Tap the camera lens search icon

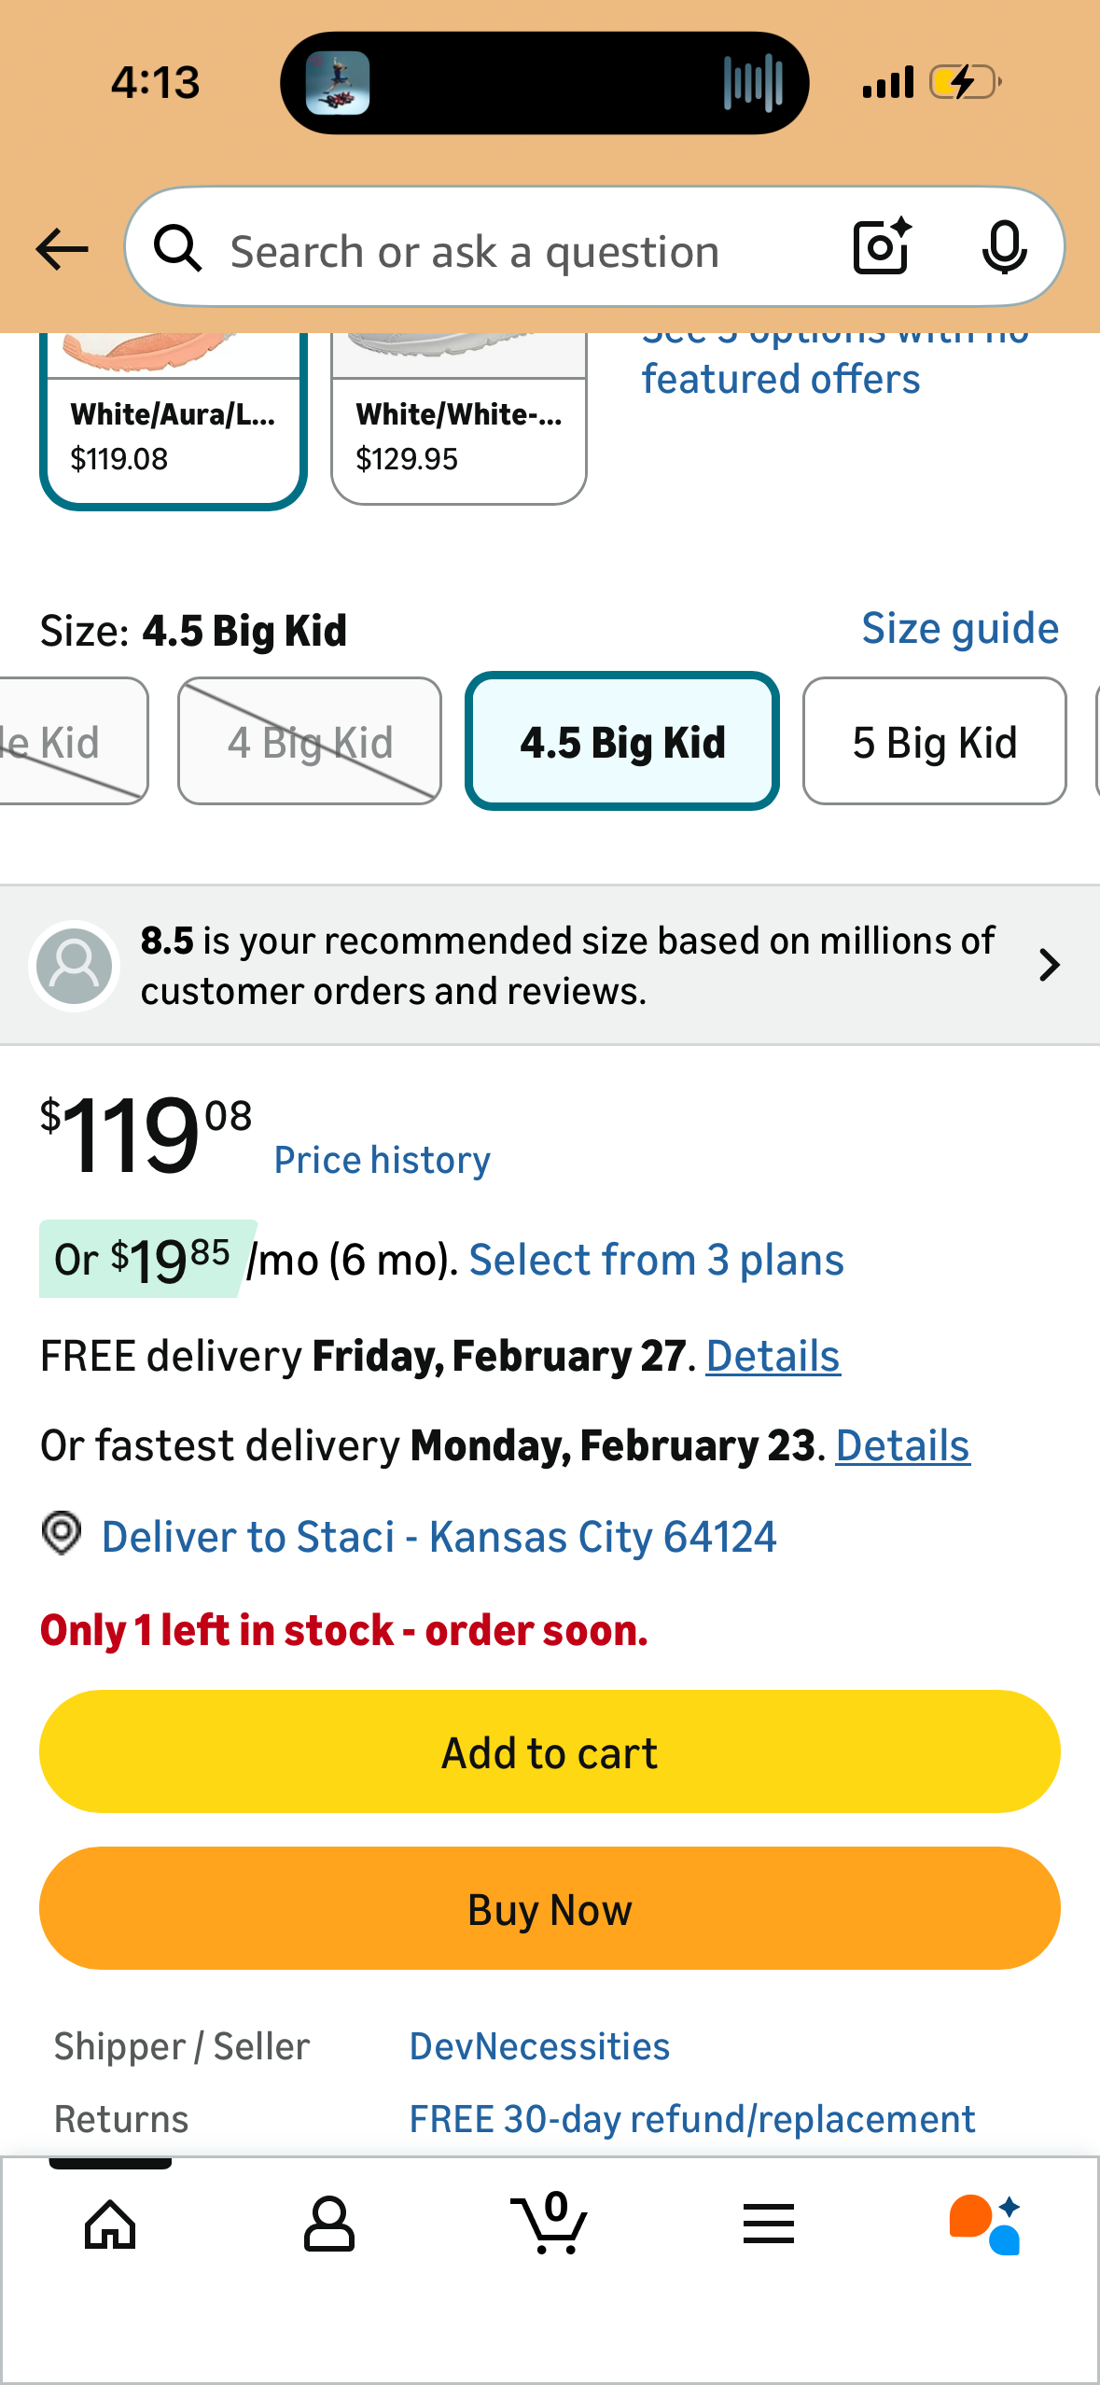pos(881,247)
